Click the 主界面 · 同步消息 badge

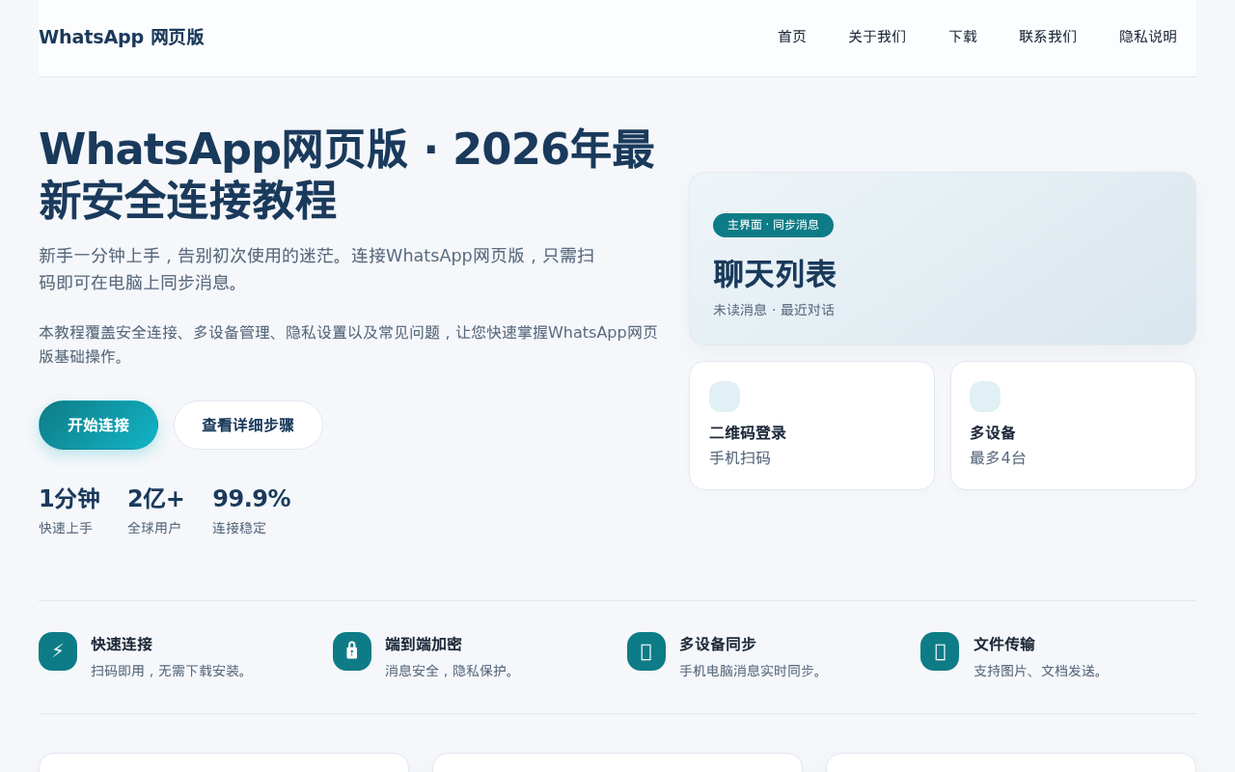point(773,225)
